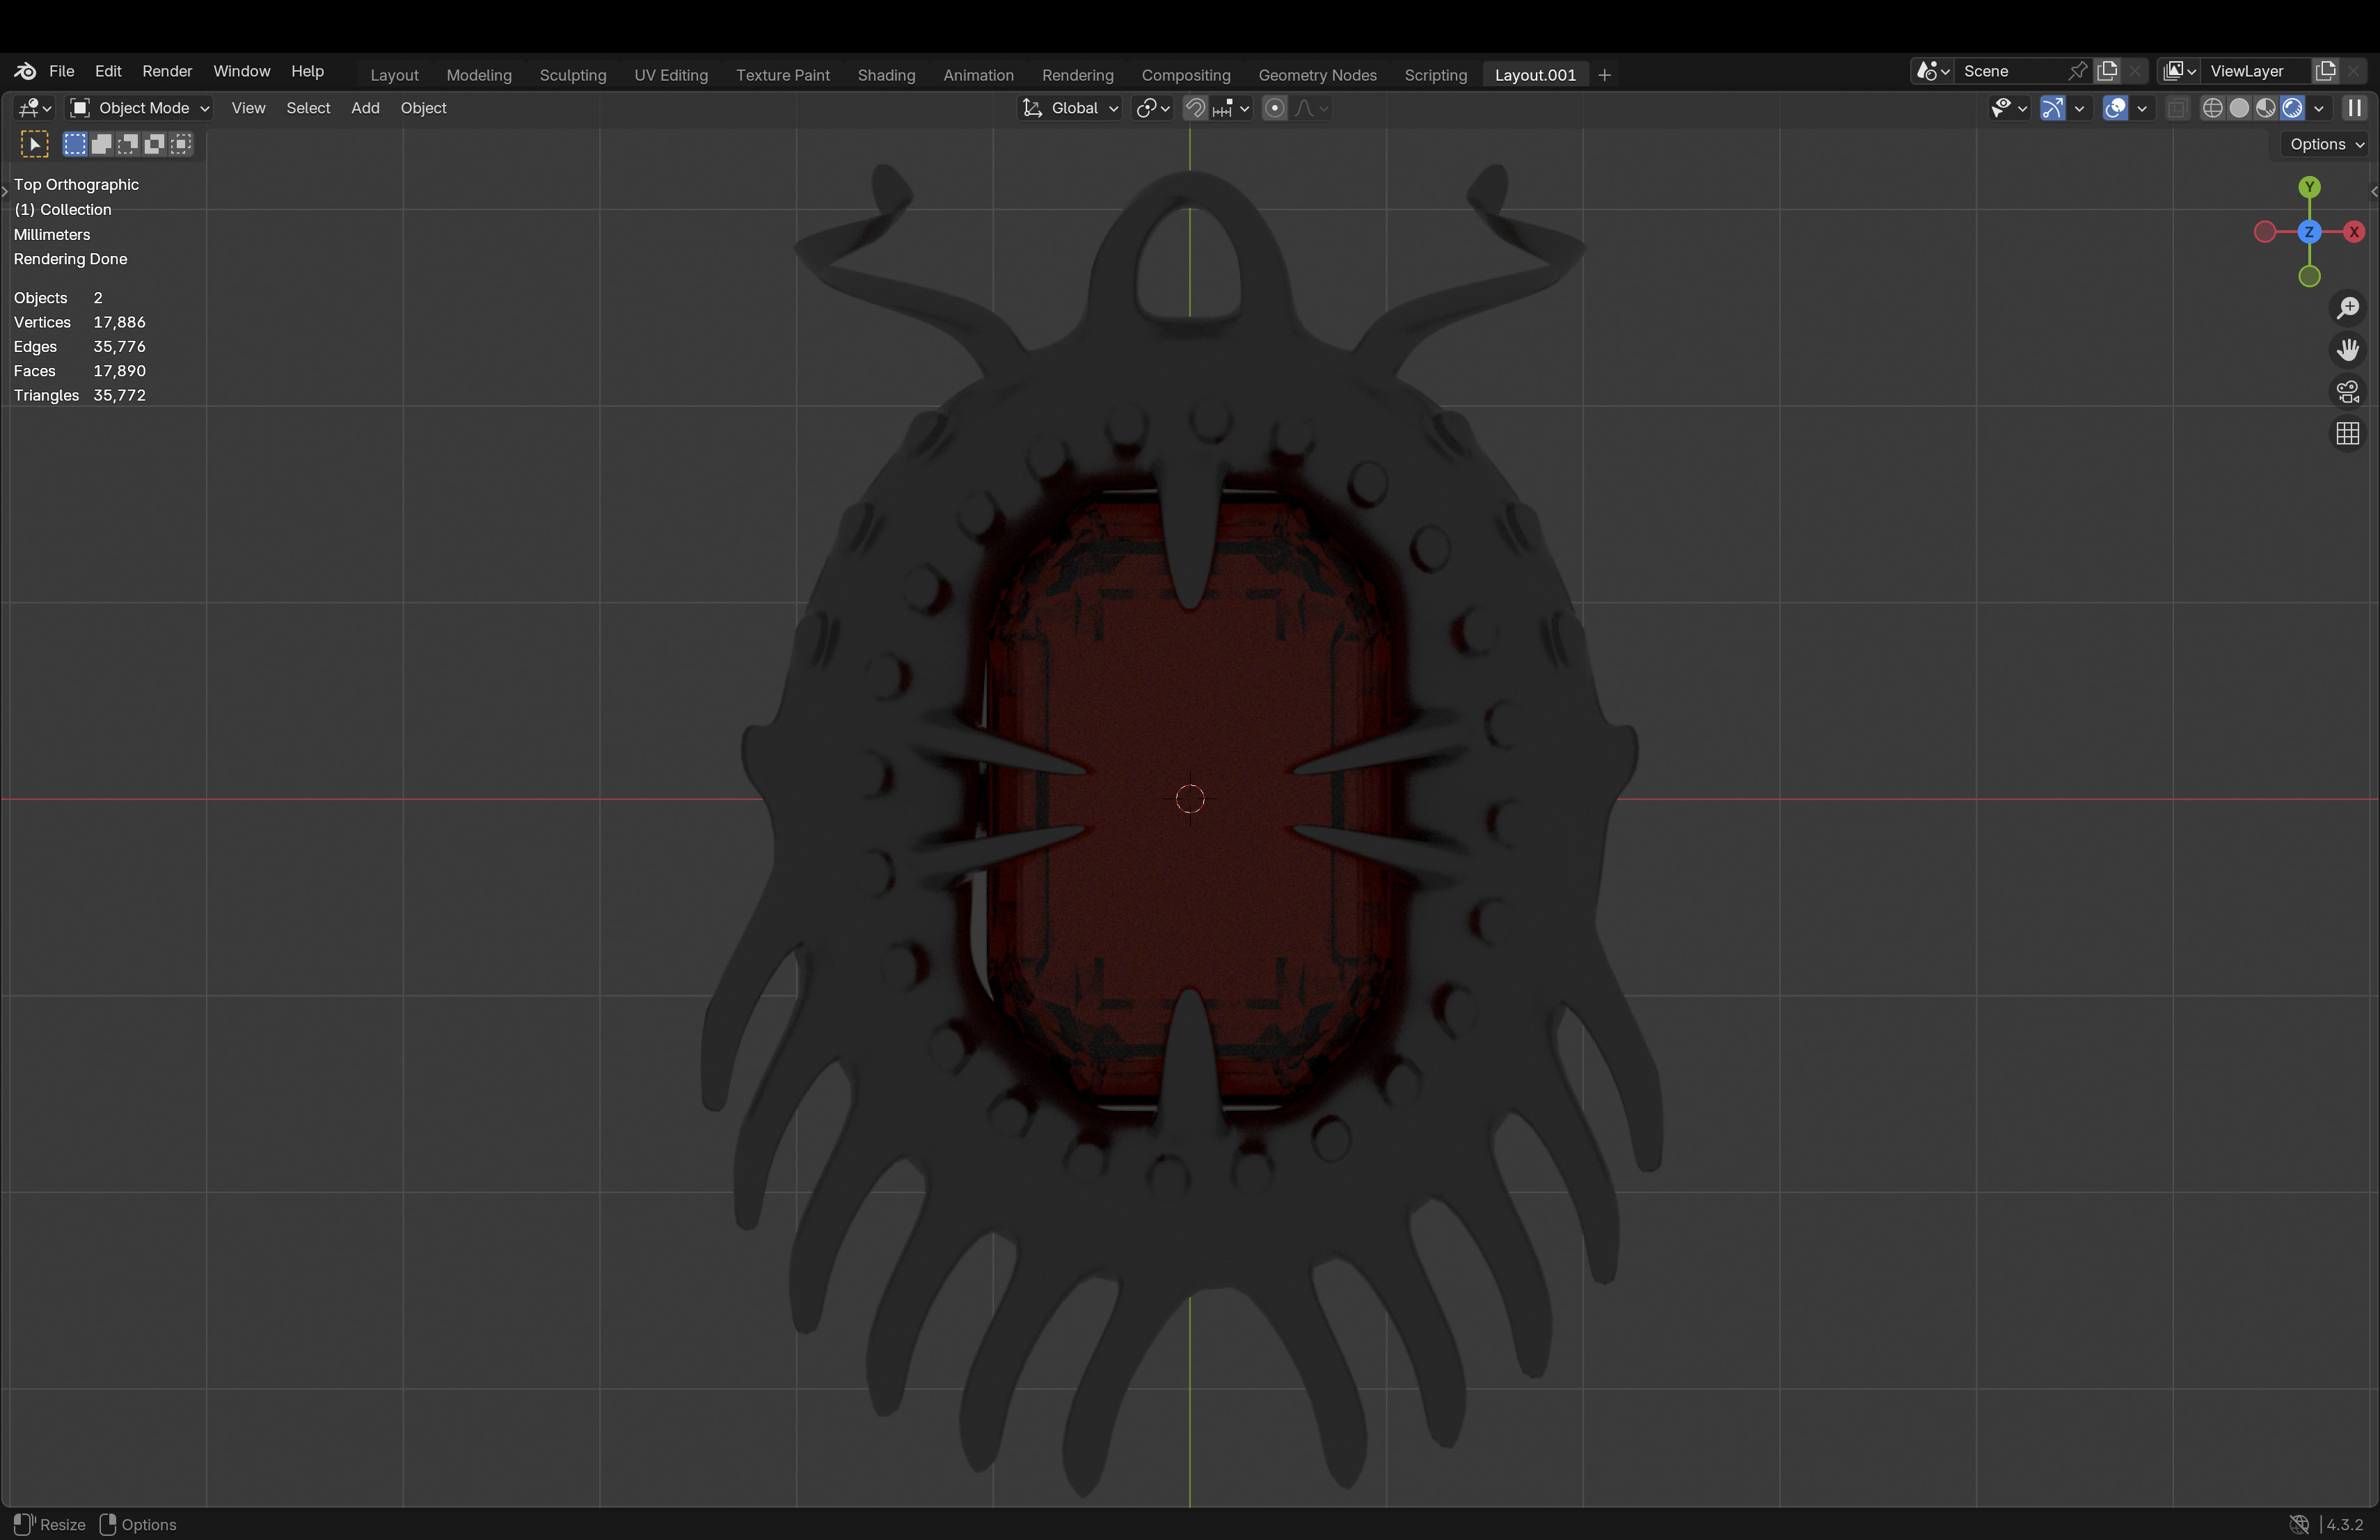Toggle proportional editing button
Screen dimensions: 2380x1540
click(x=1274, y=108)
